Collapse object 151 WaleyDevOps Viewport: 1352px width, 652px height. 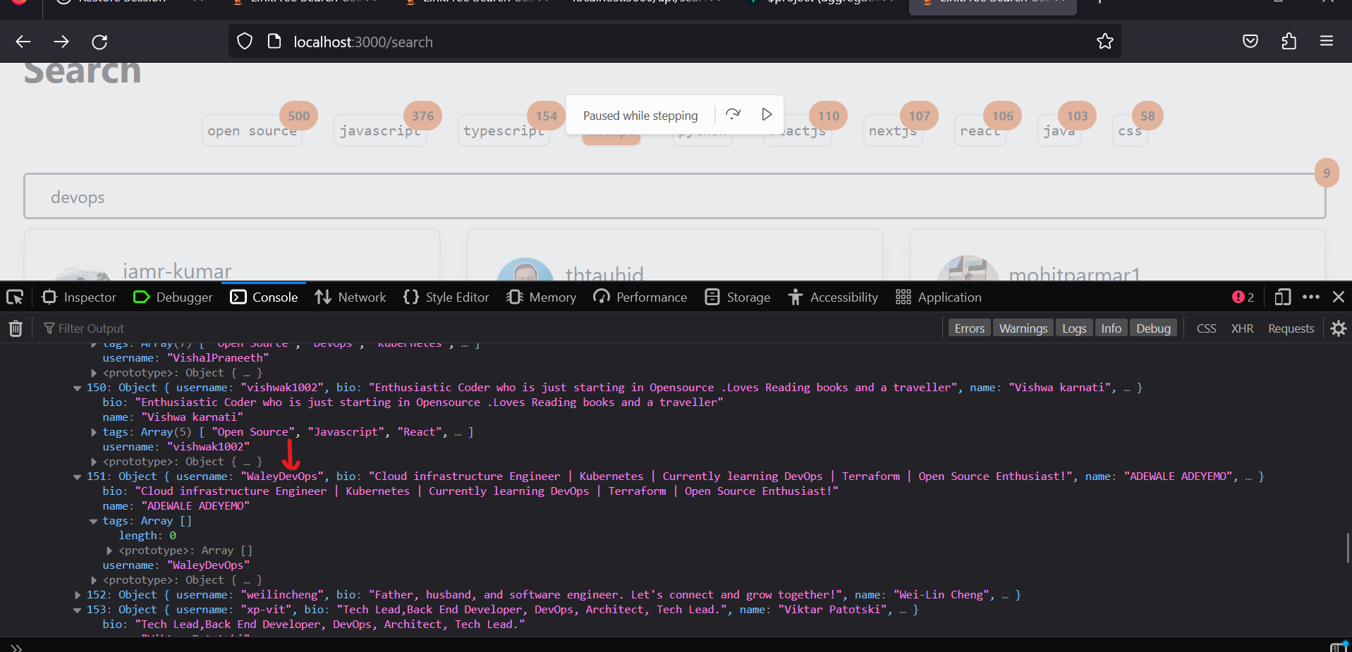[x=77, y=477]
